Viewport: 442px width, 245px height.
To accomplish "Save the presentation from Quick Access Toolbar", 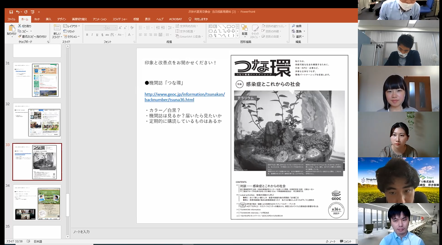I will point(11,12).
